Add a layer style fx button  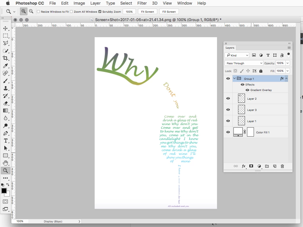[244, 166]
